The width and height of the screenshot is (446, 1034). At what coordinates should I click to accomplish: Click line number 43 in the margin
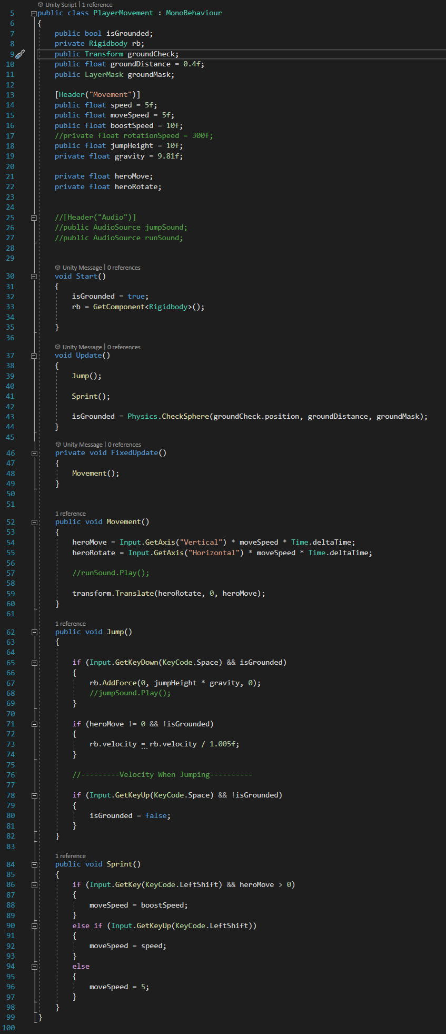tap(10, 417)
